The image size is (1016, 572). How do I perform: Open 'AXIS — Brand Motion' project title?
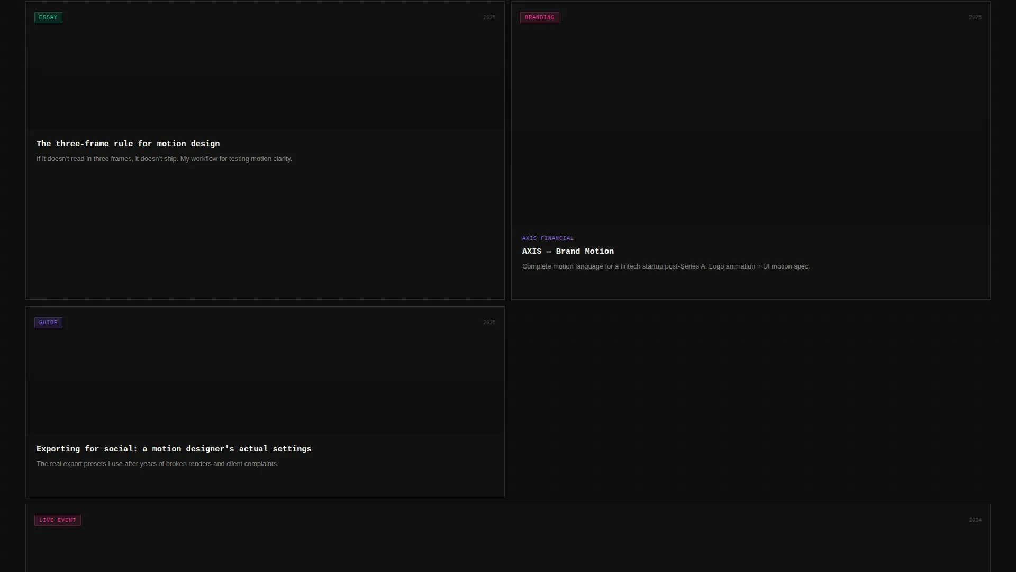(568, 252)
